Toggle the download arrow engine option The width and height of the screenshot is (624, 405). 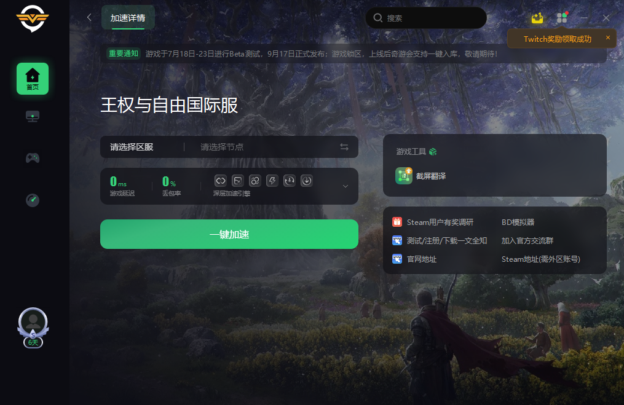(x=306, y=181)
